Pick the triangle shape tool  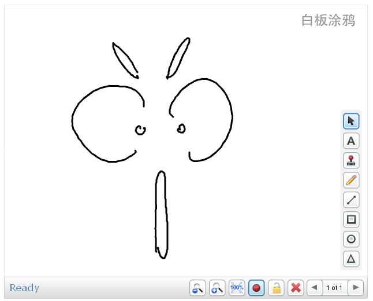tap(351, 259)
